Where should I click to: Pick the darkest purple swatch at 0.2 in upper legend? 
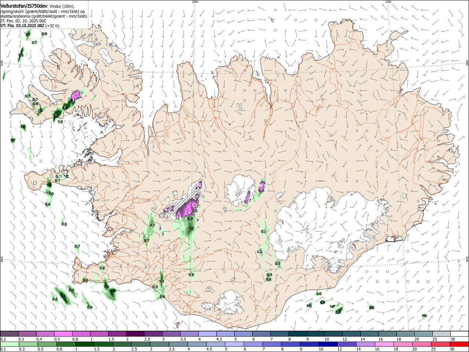(x=9, y=334)
